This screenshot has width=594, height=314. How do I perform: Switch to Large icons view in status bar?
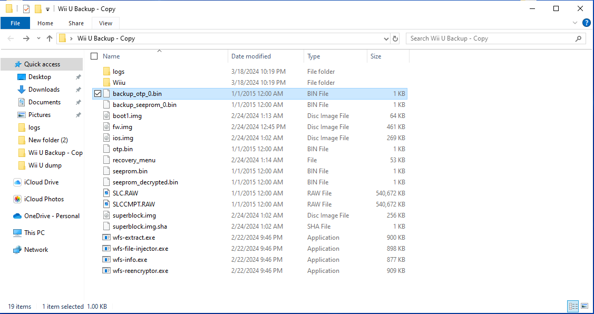pos(584,306)
